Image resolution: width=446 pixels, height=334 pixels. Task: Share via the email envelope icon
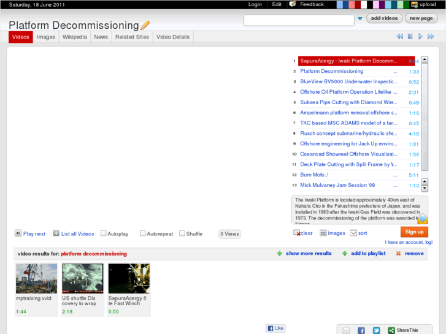click(346, 330)
